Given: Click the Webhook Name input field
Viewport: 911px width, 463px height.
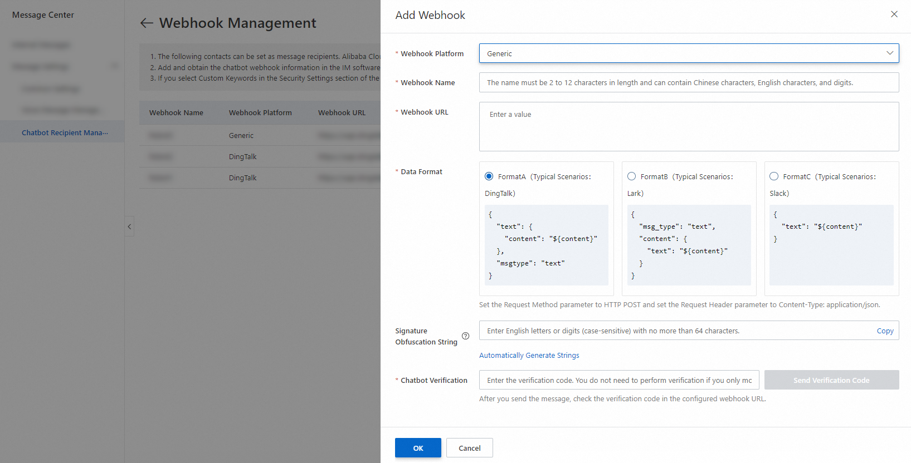Looking at the screenshot, I should tap(689, 82).
